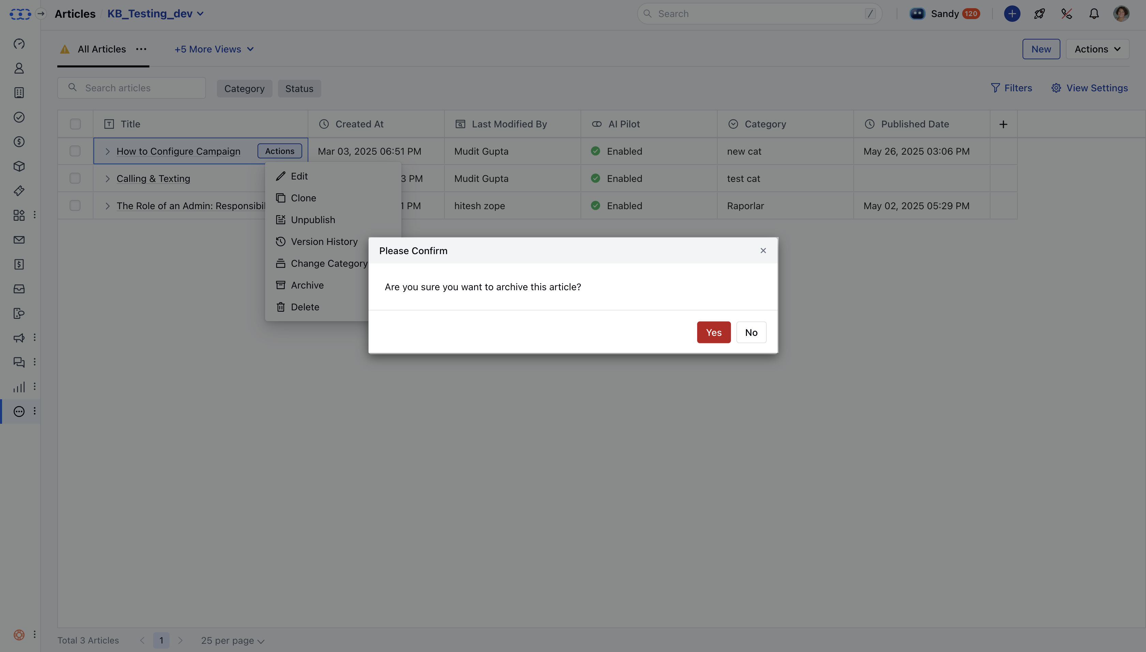Click No to cancel archiving

pyautogui.click(x=751, y=332)
